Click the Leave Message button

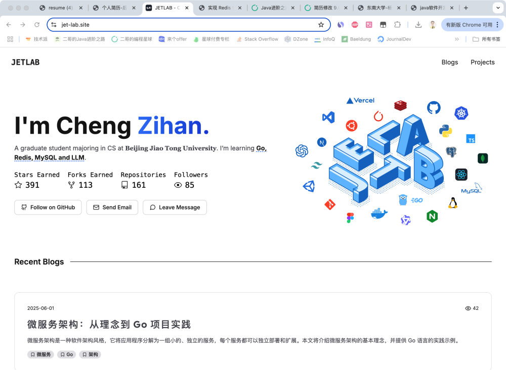pyautogui.click(x=175, y=207)
